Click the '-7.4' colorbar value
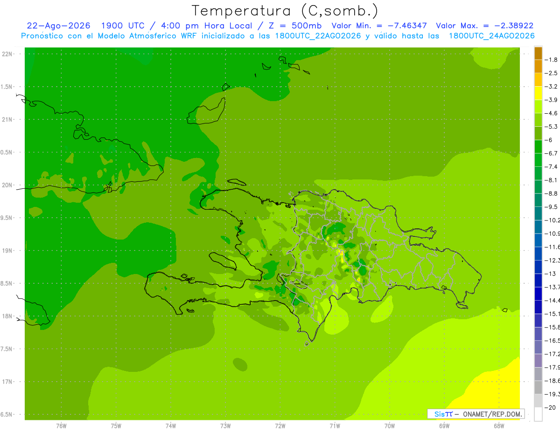The width and height of the screenshot is (560, 432). [551, 167]
